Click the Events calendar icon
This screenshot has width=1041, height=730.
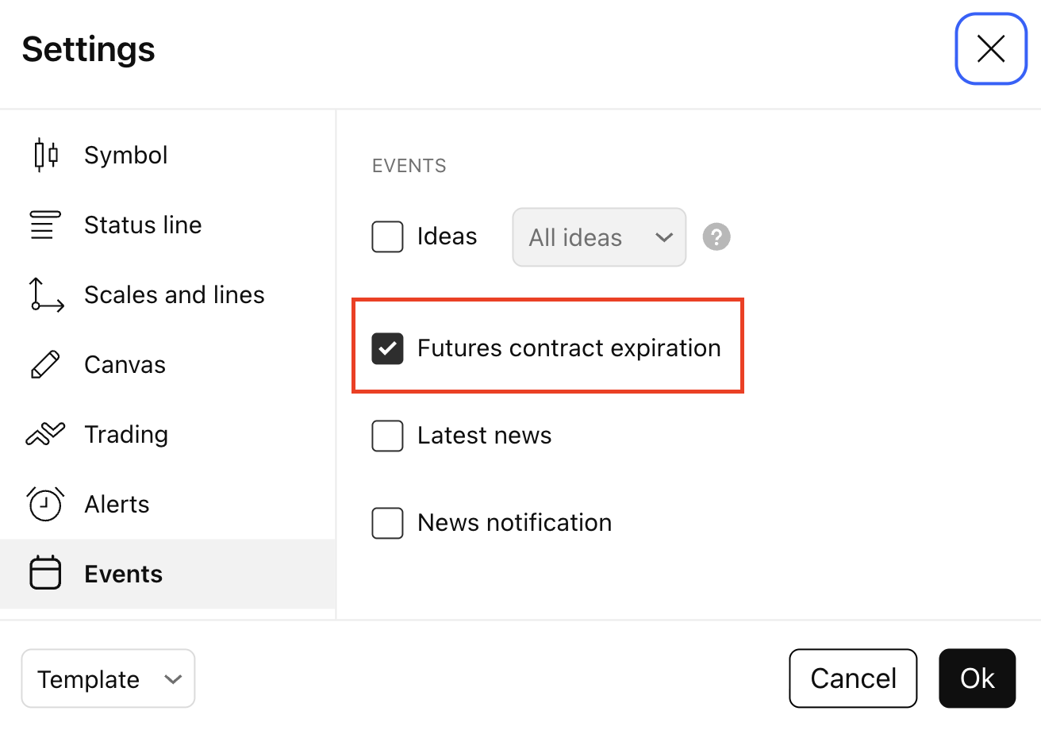click(x=45, y=574)
